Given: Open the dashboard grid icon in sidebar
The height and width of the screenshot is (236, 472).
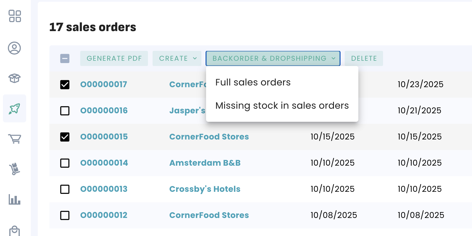Looking at the screenshot, I should 15,16.
